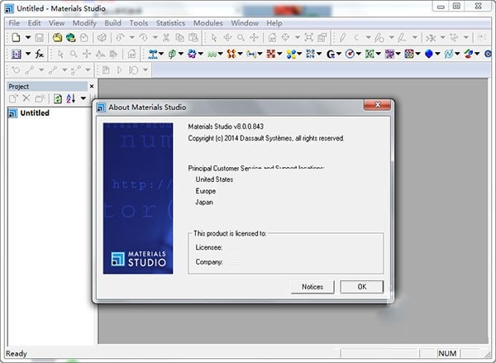This screenshot has height=363, width=496.
Task: Click the red checkered module icon
Action: pos(271,54)
